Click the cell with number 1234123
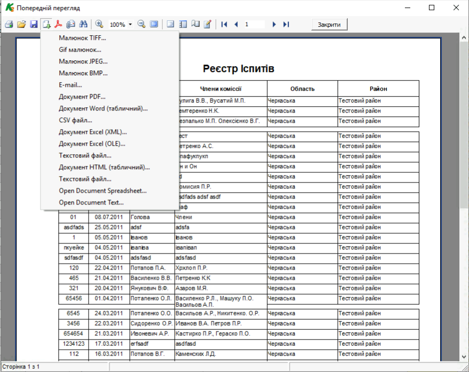Image resolution: width=469 pixels, height=372 pixels. coord(74,344)
